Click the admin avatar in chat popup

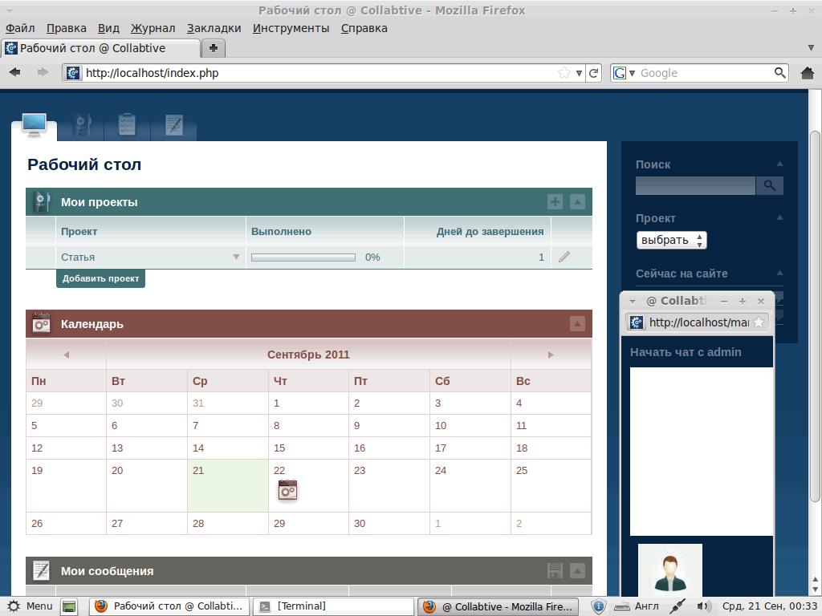click(670, 570)
